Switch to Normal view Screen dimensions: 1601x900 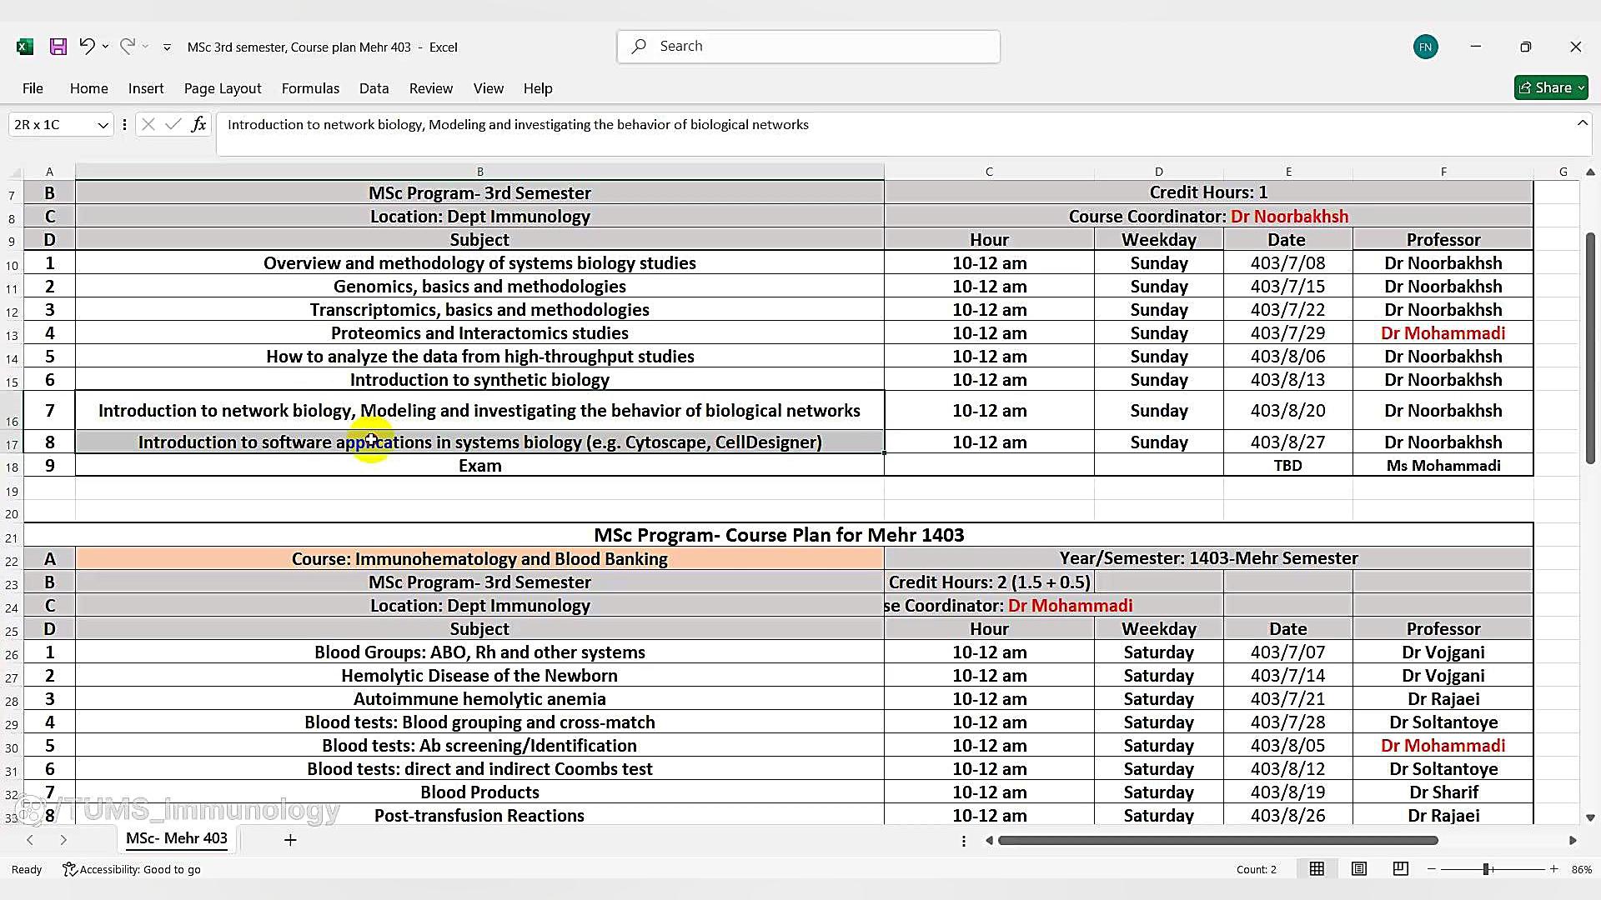pyautogui.click(x=1317, y=869)
